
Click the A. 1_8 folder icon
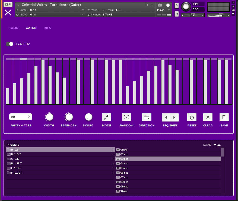point(9,150)
